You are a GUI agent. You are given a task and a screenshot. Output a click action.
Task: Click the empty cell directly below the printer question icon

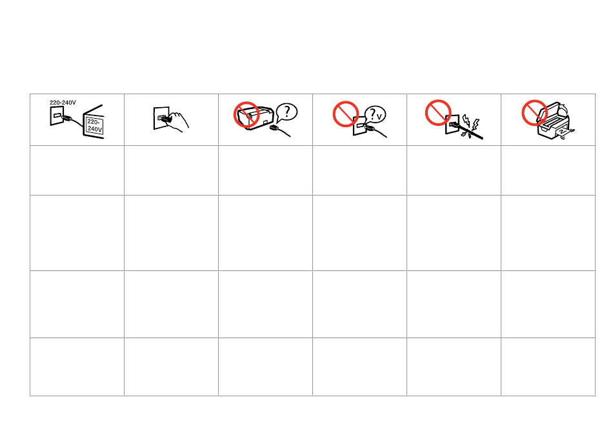[x=265, y=170]
